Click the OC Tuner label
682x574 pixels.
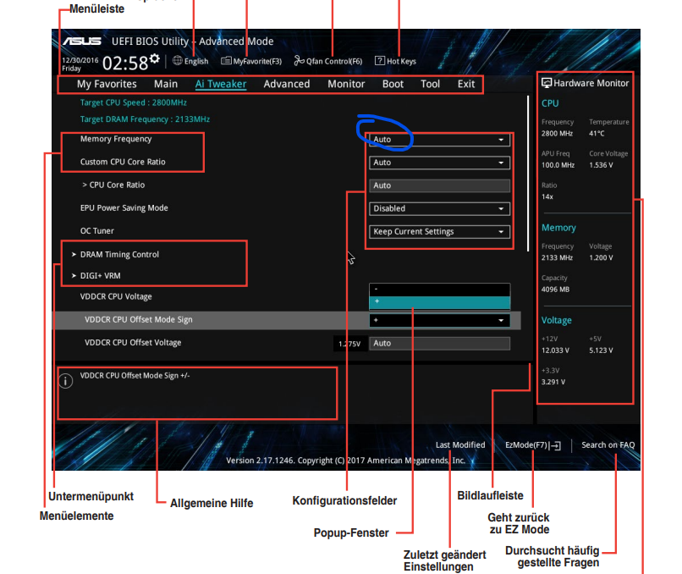(97, 231)
